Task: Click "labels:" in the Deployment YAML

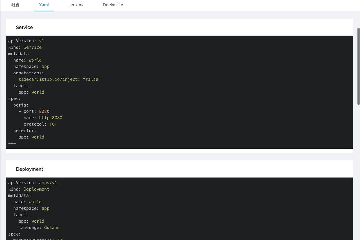Action: pyautogui.click(x=22, y=215)
